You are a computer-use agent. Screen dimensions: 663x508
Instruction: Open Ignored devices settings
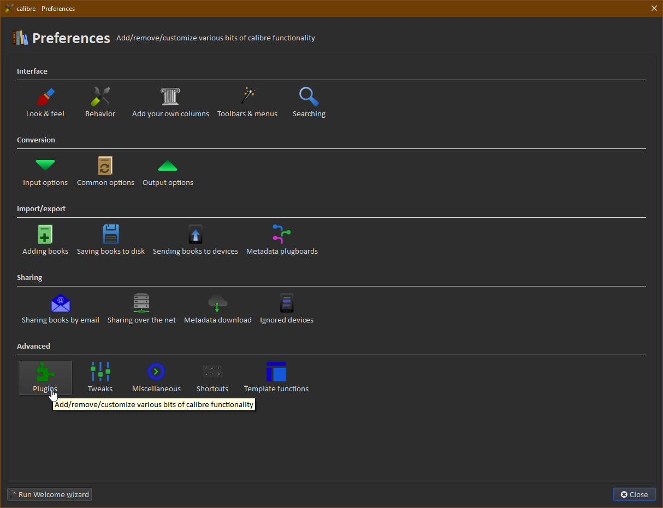tap(287, 309)
